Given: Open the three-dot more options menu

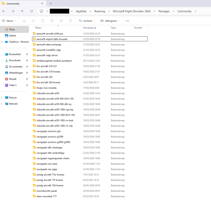Looking at the screenshot, I should [x=127, y=21].
